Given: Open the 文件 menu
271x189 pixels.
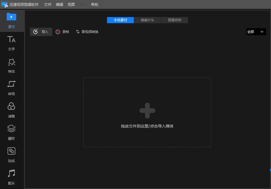Looking at the screenshot, I should tap(48, 4).
